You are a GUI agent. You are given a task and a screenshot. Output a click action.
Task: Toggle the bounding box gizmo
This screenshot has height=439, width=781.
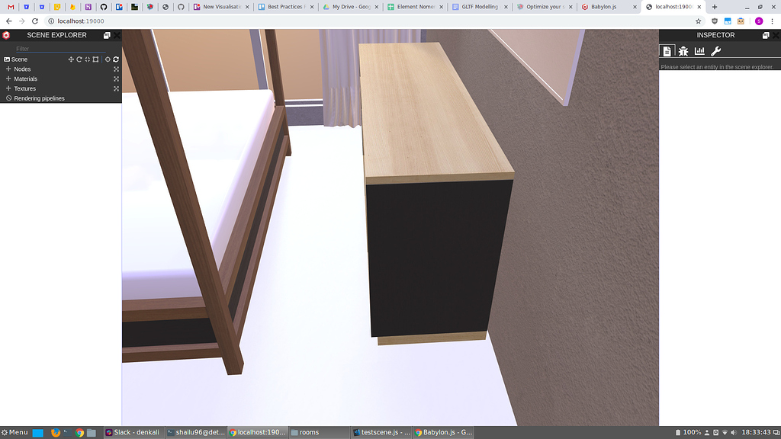coord(95,59)
